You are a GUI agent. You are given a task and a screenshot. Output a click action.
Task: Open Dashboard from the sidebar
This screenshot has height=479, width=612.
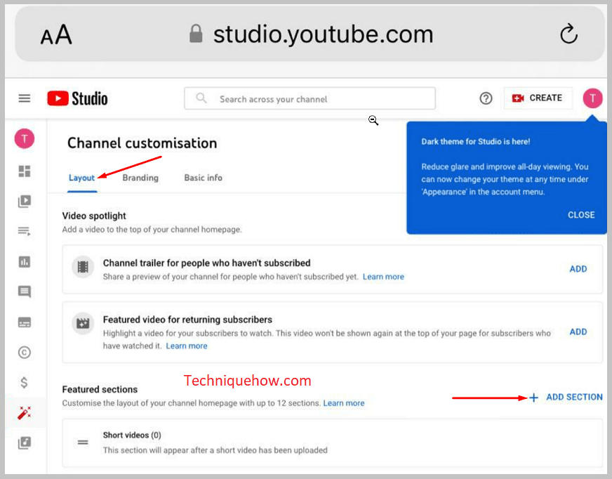24,171
